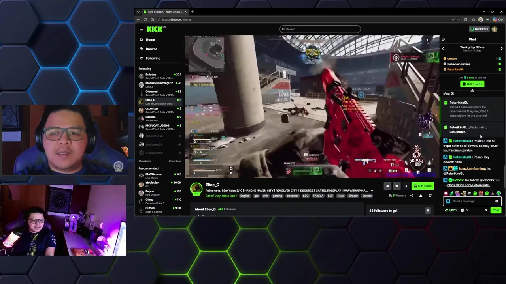
Task: Click the Gift Subs button under video
Action: pyautogui.click(x=423, y=186)
